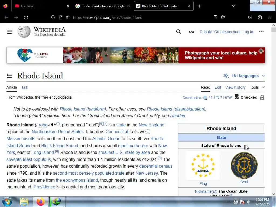
Task: Click the Donate link
Action: pos(206,32)
